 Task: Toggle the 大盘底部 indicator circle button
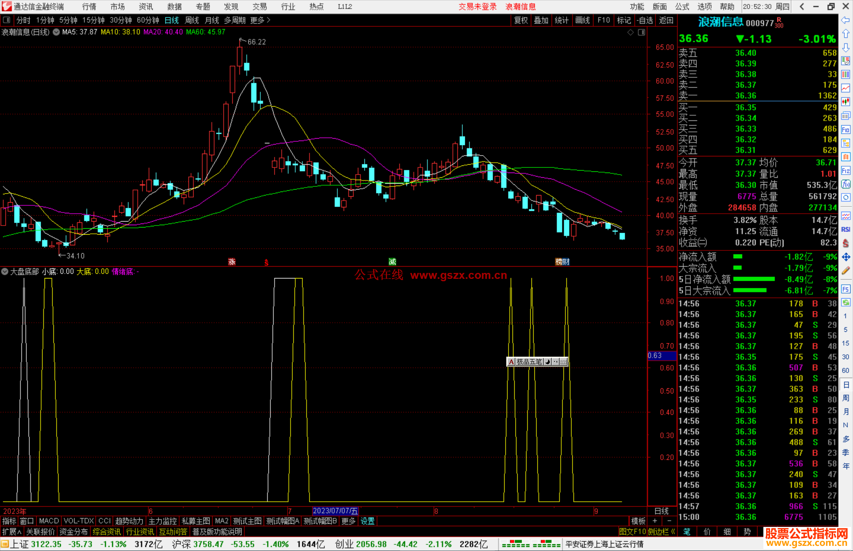(5, 271)
